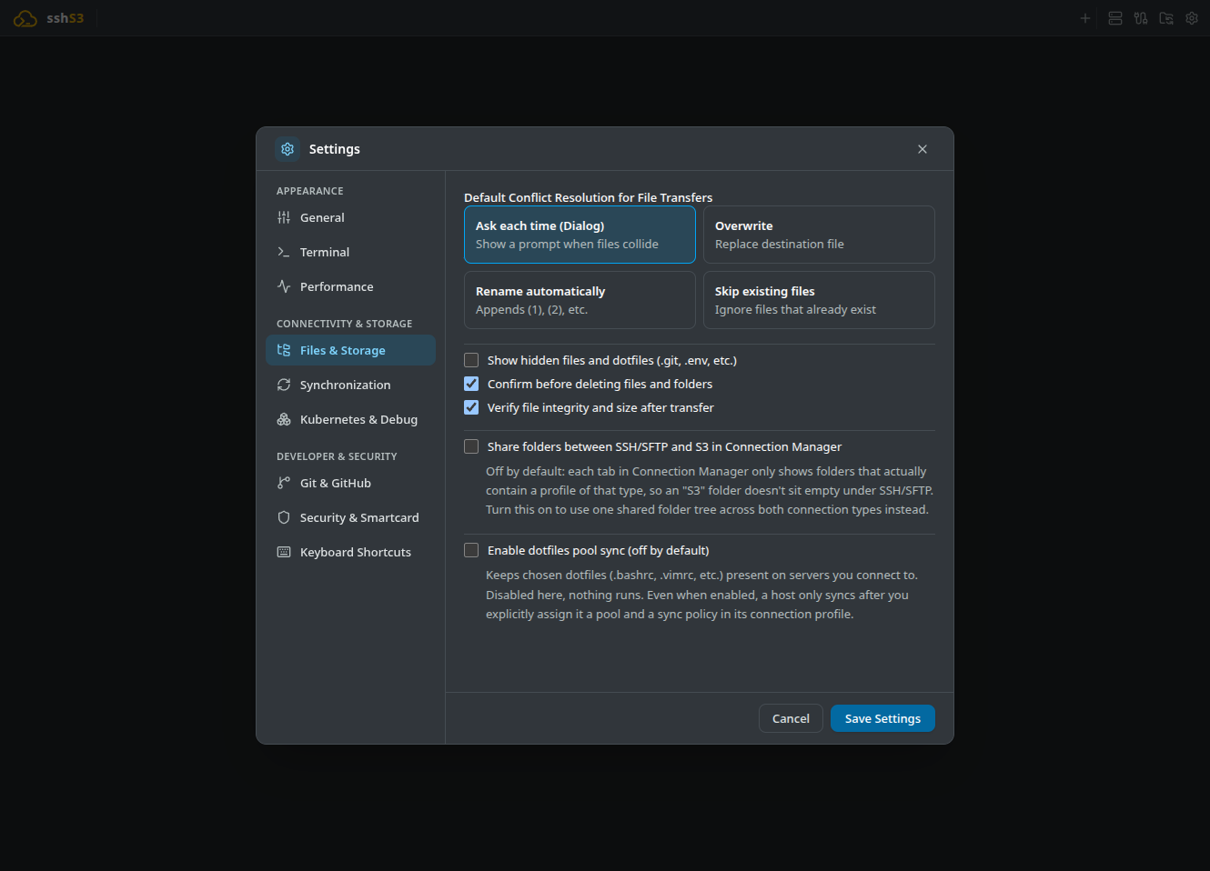Select Skip existing files option
This screenshot has width=1210, height=871.
point(819,300)
